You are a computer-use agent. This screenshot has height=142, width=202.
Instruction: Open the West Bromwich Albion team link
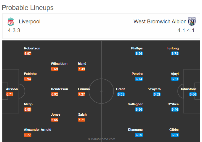click(x=160, y=22)
